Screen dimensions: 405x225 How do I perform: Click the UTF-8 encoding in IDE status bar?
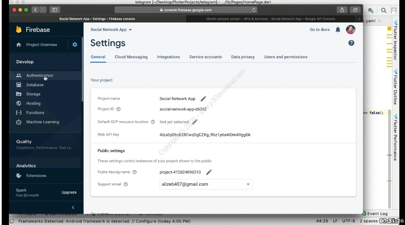point(348,221)
